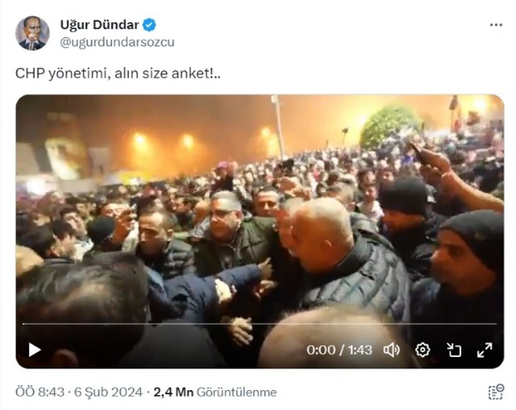Click the video time display 0:00 / 1:43
This screenshot has width=516, height=410.
(339, 350)
